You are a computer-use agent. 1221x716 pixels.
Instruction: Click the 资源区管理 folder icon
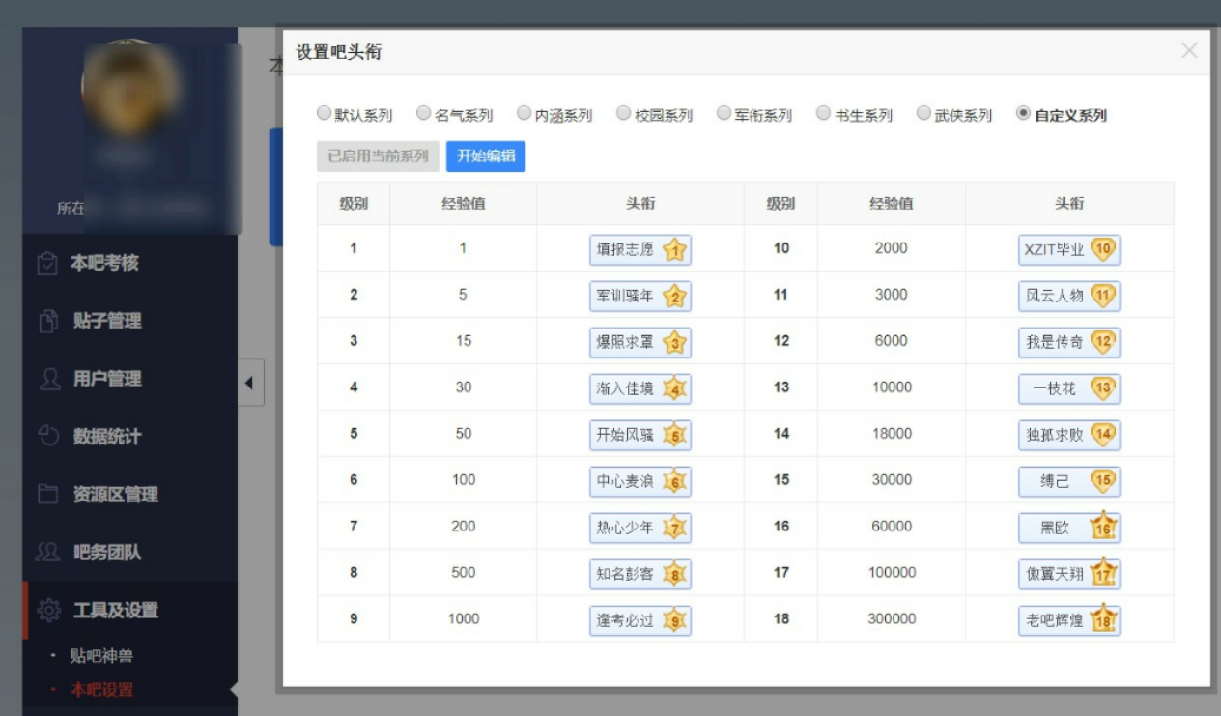click(x=48, y=495)
